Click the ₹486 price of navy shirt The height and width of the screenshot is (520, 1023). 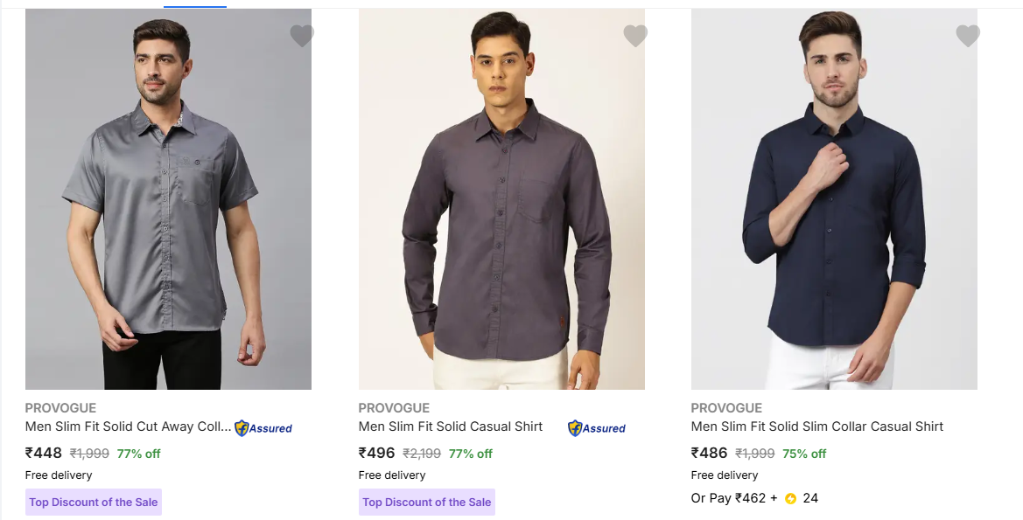(x=710, y=454)
